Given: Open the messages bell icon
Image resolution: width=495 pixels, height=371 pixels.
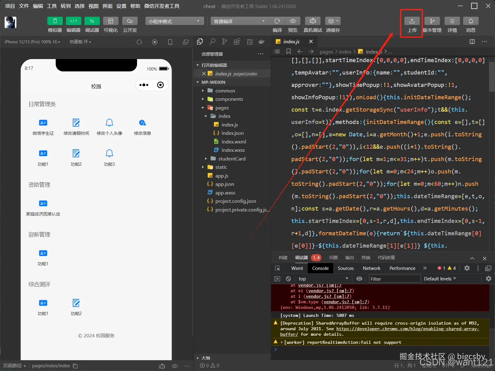Looking at the screenshot, I should 471,21.
